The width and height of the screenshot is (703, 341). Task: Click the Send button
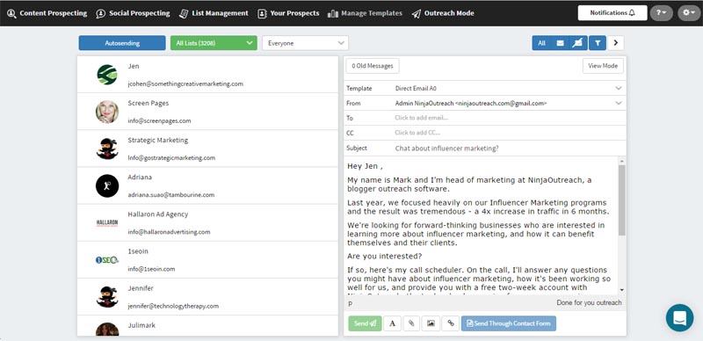tap(365, 323)
